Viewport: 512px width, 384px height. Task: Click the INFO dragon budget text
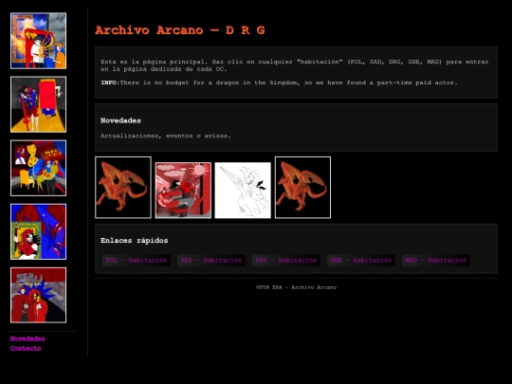click(279, 82)
